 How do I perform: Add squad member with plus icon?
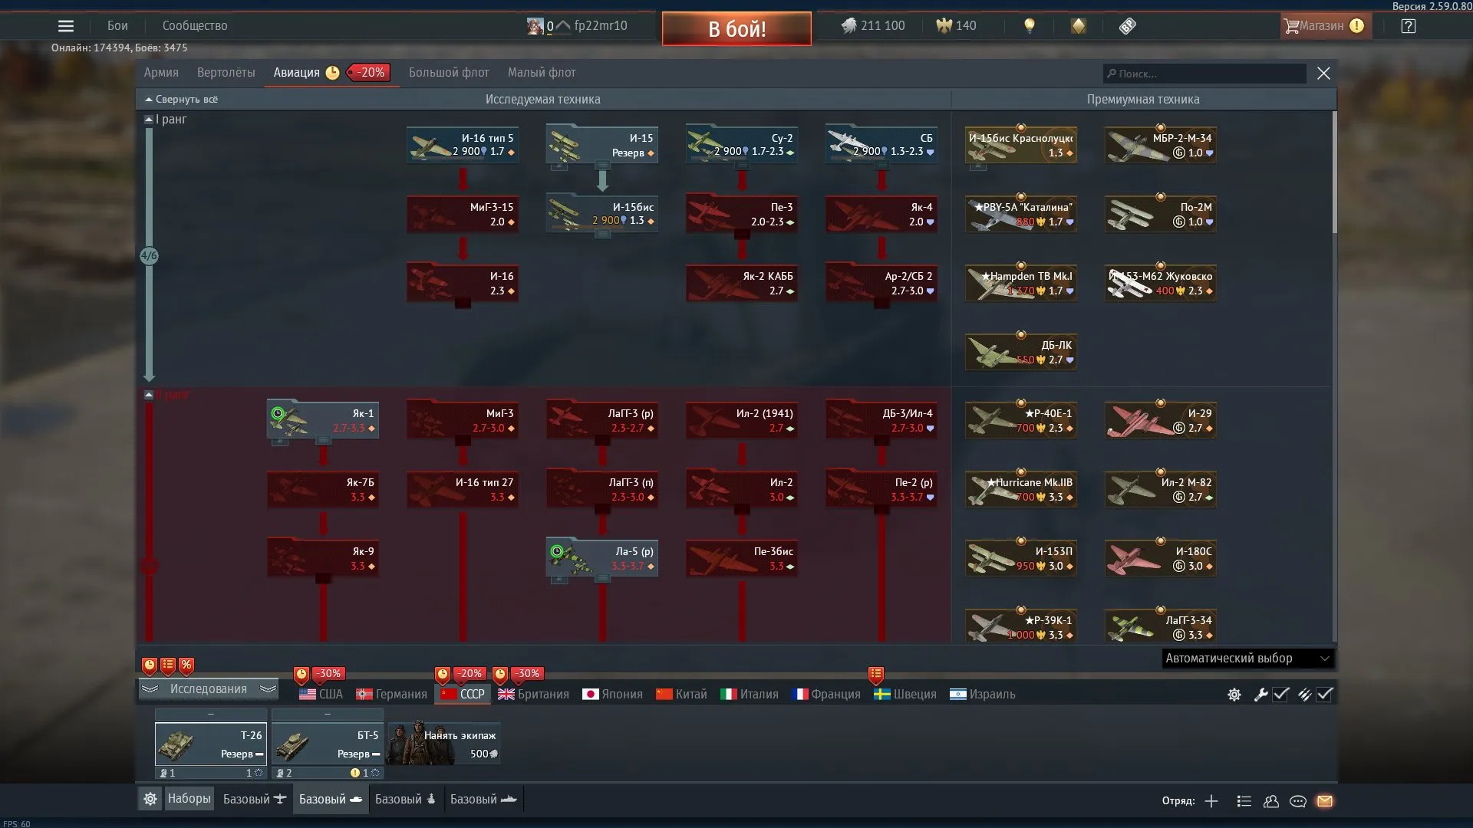1211,801
